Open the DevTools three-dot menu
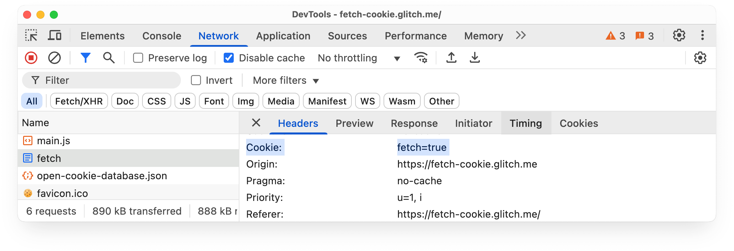 703,35
